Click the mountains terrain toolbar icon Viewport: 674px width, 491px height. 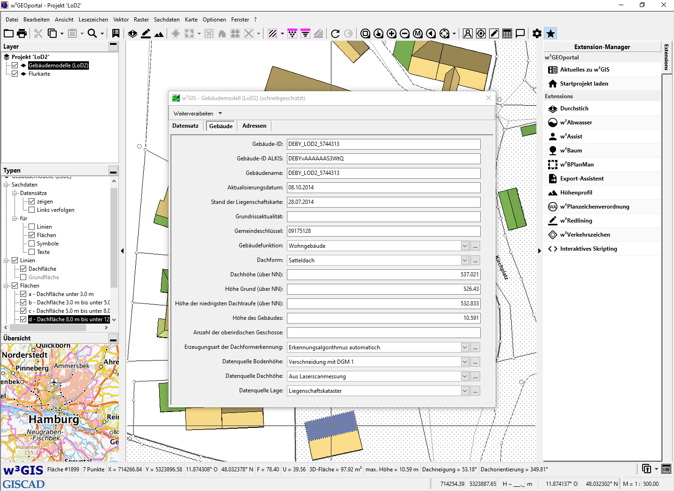pos(159,33)
